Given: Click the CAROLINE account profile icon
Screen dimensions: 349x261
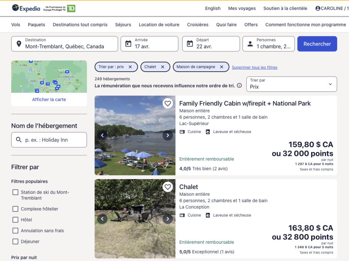Looking at the screenshot, I should 317,8.
